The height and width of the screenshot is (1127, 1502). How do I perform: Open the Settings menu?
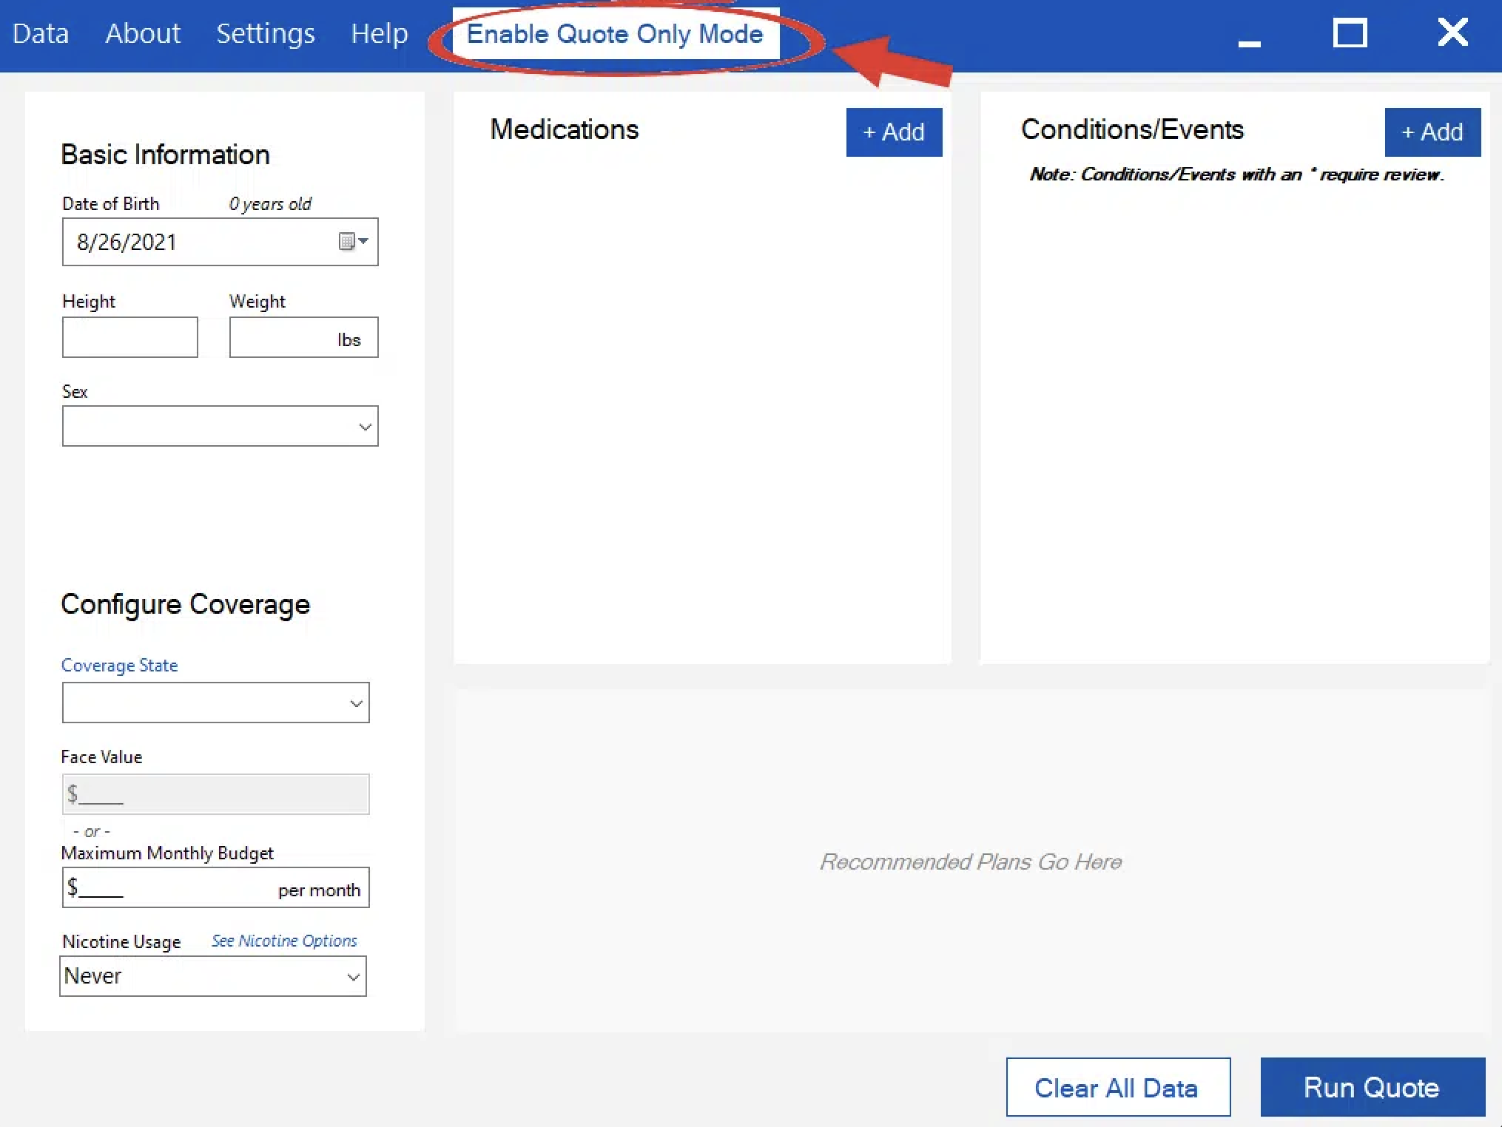(265, 34)
